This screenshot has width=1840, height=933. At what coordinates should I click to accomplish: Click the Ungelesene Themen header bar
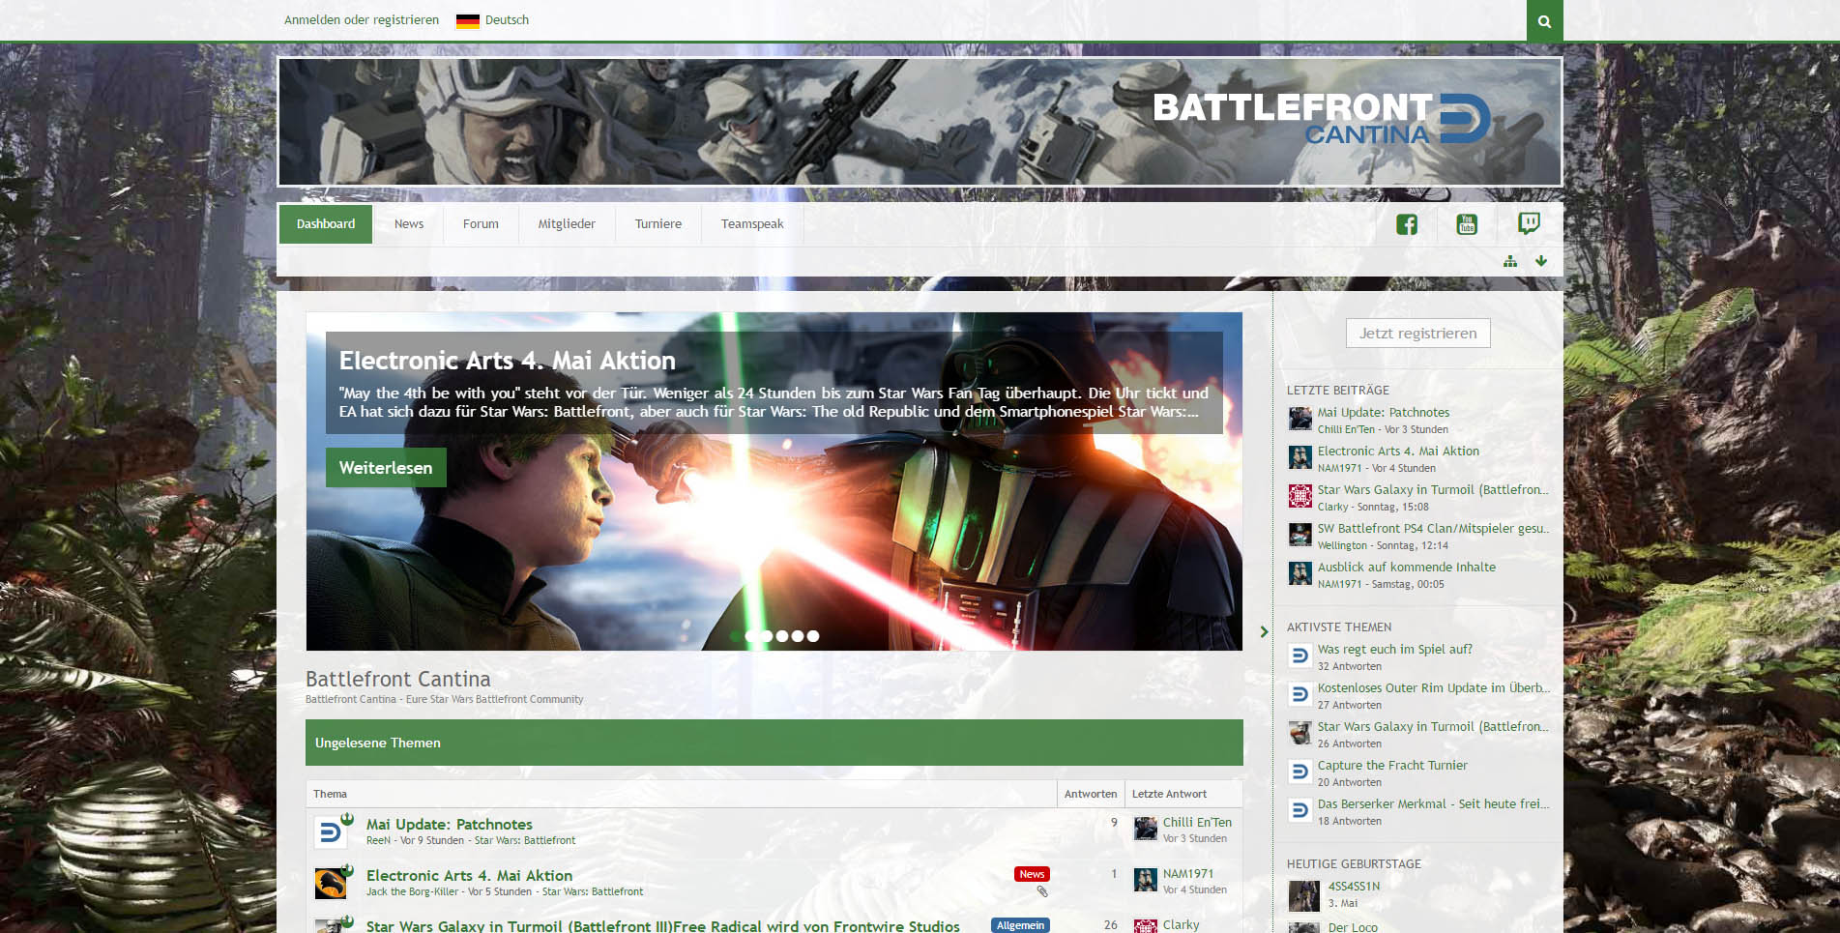point(774,743)
